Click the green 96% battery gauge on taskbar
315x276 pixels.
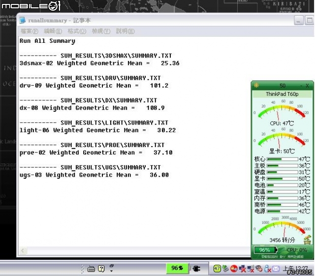(x=177, y=268)
